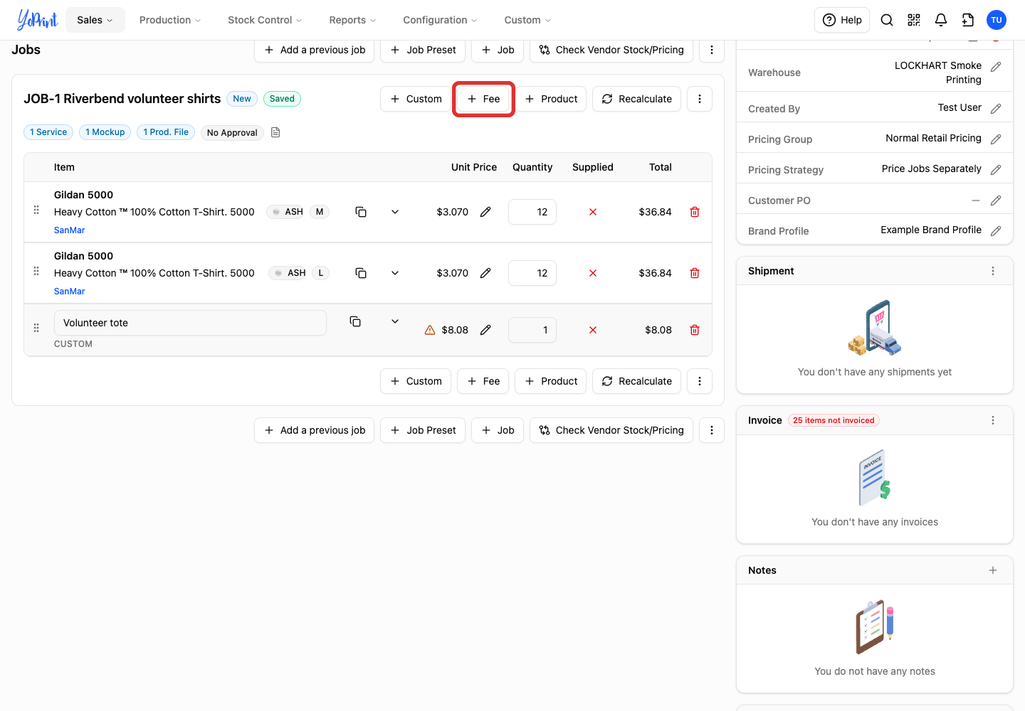Expand the ASH L Gildan 5000 row chevron

[x=395, y=273]
